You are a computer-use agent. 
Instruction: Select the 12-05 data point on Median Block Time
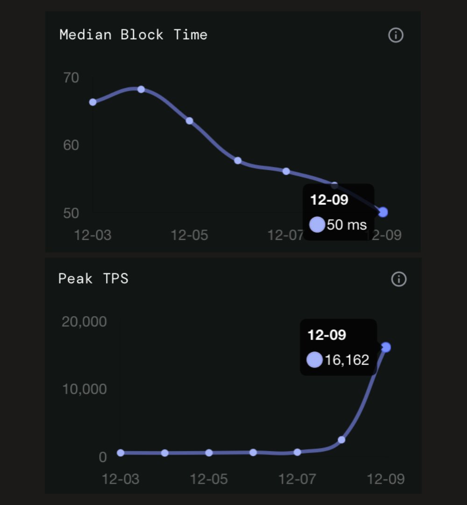point(190,121)
